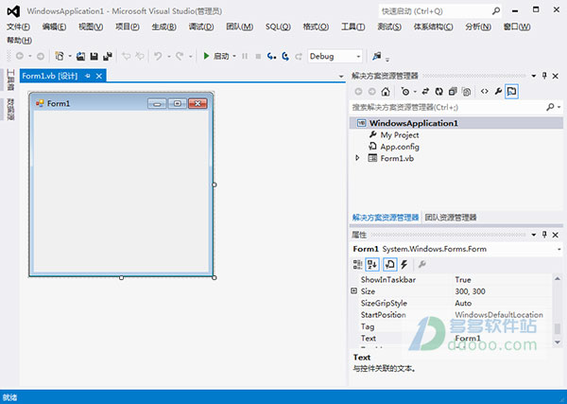Click the Pause debugging icon
This screenshot has width=567, height=404.
245,56
